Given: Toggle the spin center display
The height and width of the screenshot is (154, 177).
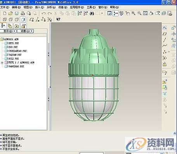Looking at the screenshot, I should click(x=115, y=13).
